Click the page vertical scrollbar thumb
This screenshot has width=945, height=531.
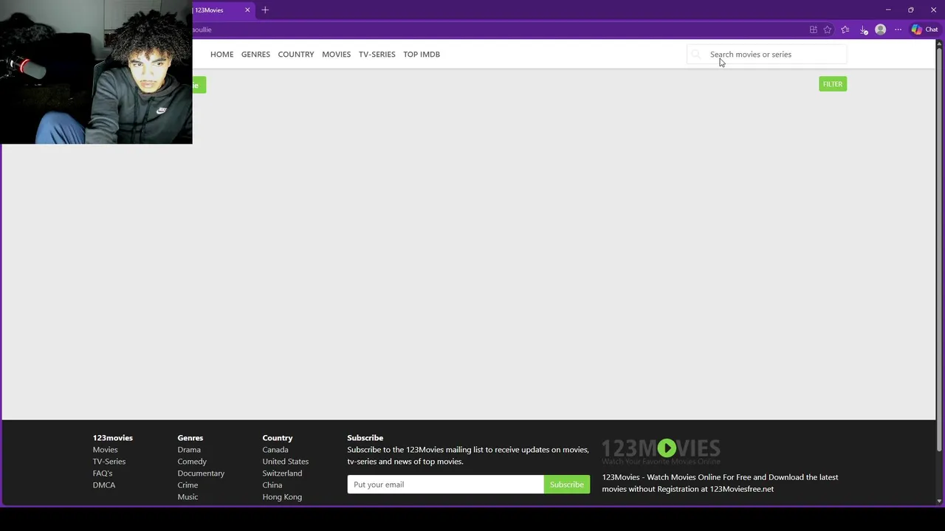point(939,251)
